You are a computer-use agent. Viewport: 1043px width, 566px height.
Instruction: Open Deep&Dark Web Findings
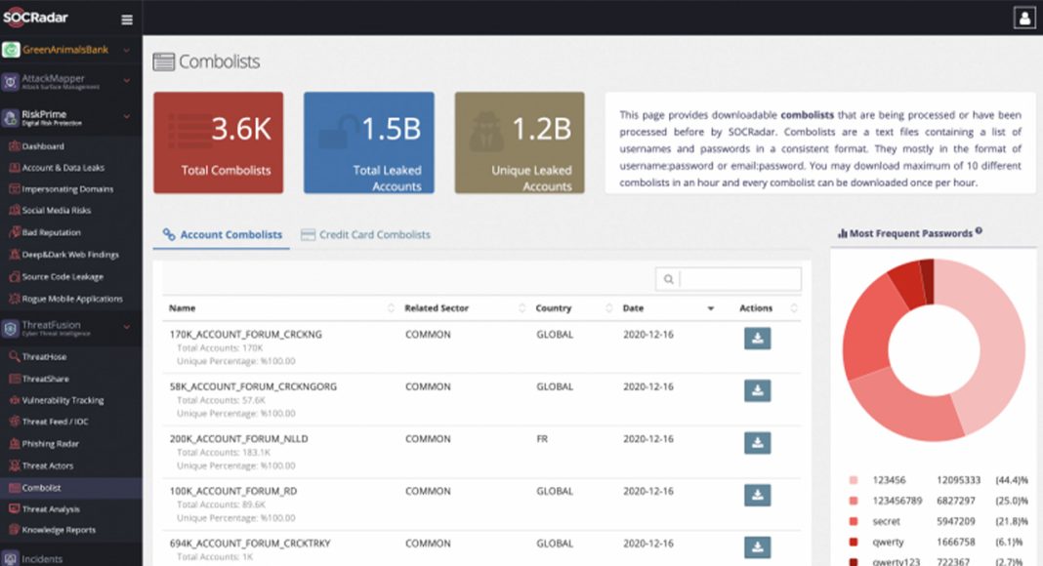point(70,255)
